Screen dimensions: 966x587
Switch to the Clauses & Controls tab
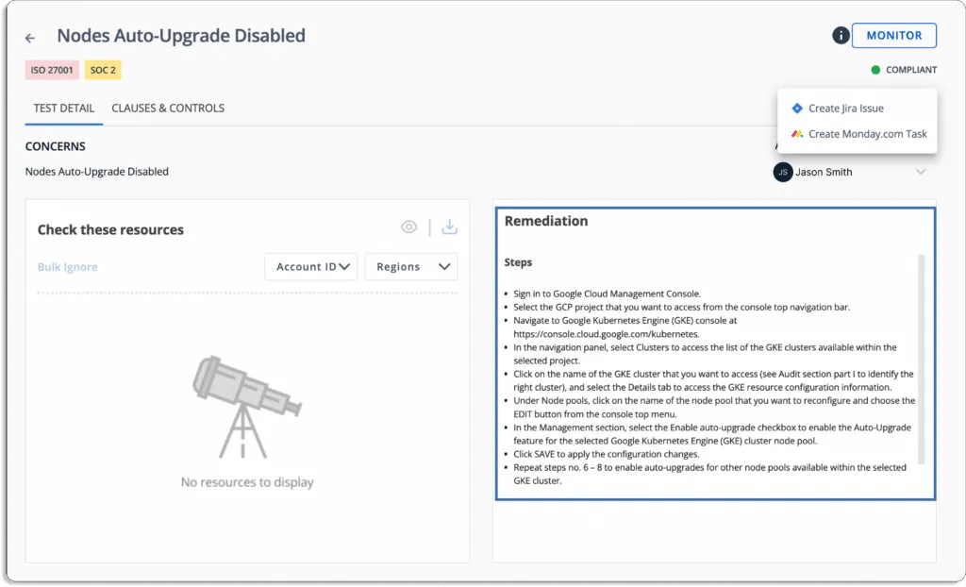(x=168, y=108)
